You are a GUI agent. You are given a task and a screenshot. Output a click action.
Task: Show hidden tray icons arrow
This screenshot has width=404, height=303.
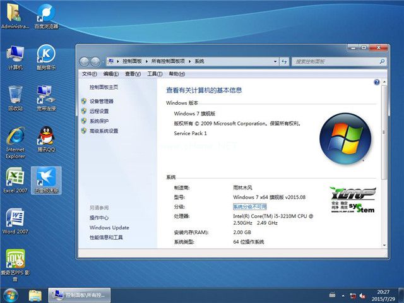coord(343,296)
